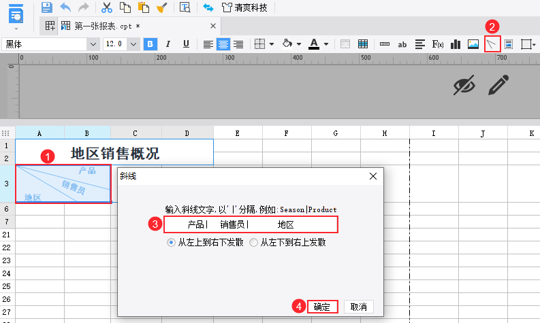The width and height of the screenshot is (540, 323).
Task: Toggle Italic formatting
Action: (x=168, y=44)
